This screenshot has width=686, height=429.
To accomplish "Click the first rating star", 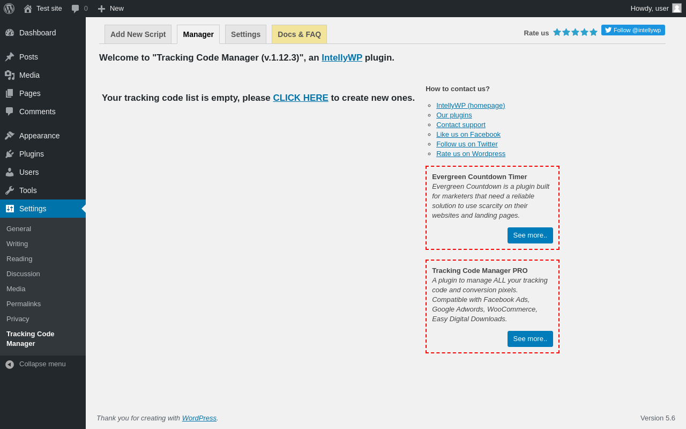I will [x=557, y=32].
